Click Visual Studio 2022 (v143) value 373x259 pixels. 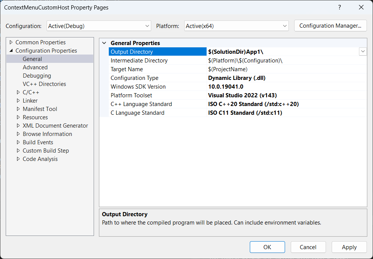(x=242, y=95)
